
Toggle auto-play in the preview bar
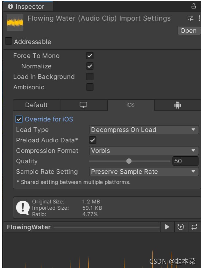181,227
